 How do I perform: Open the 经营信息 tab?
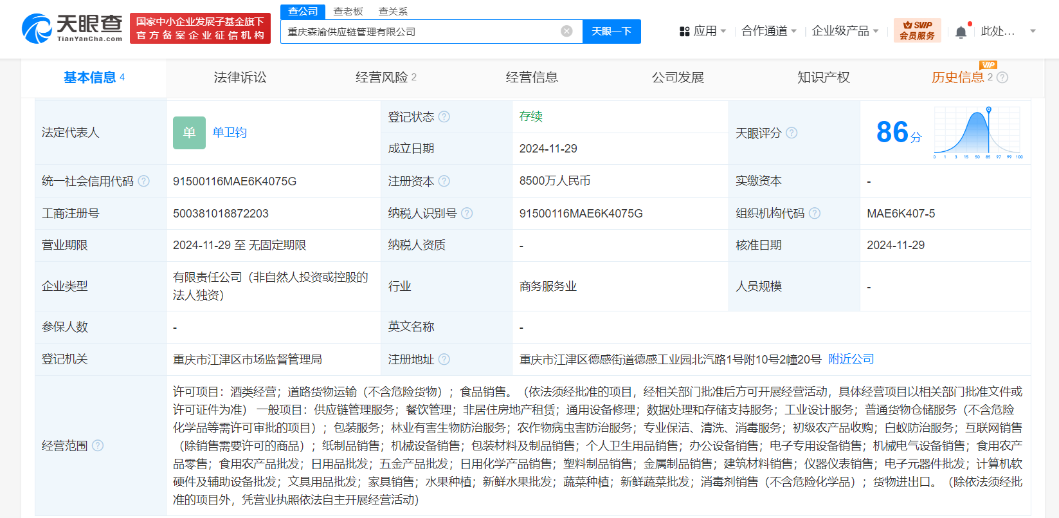[x=532, y=77]
